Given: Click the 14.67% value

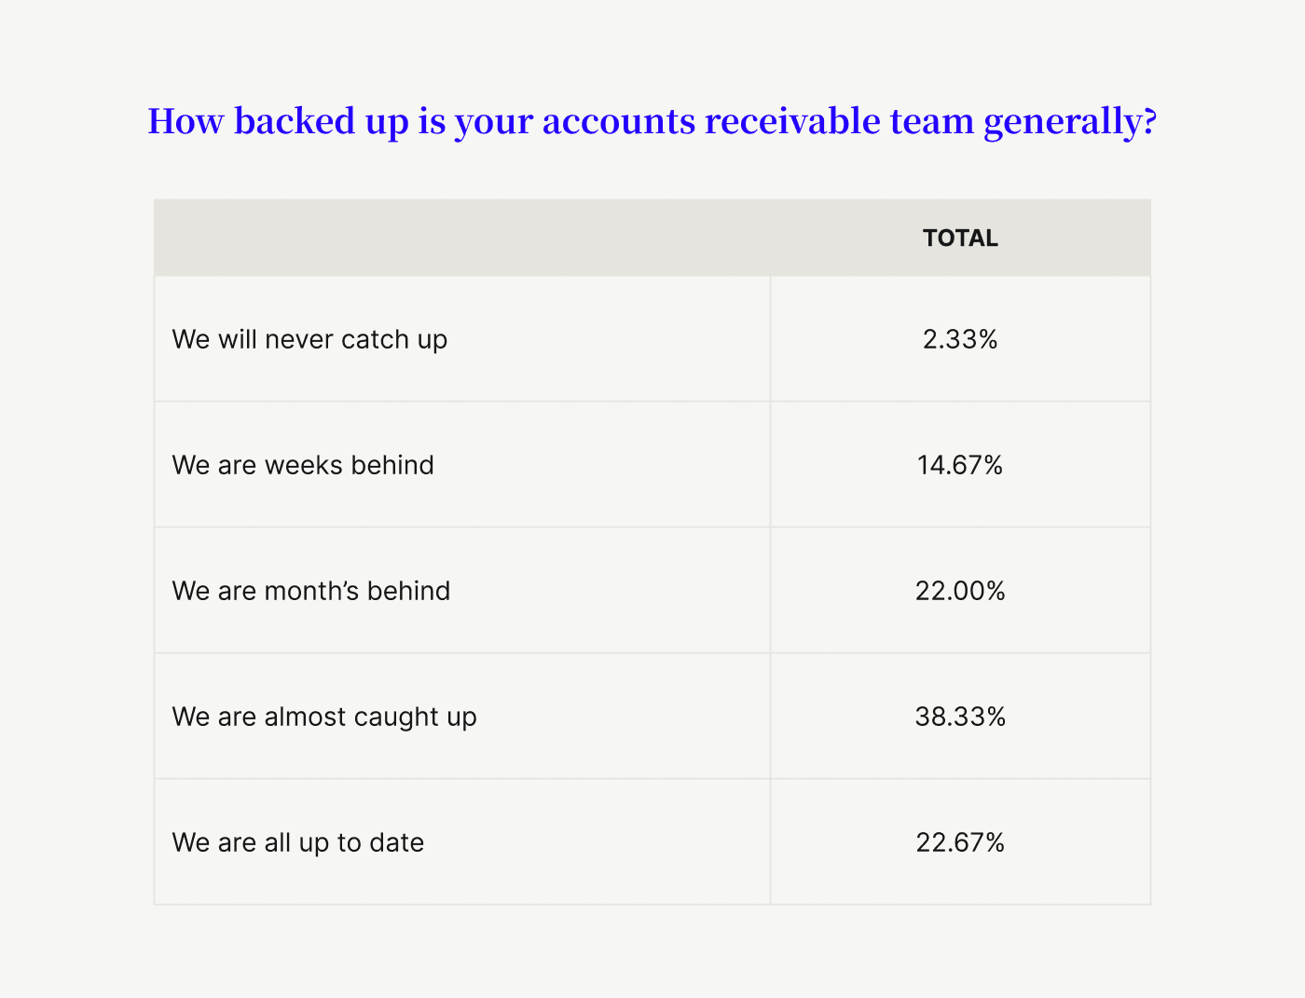Looking at the screenshot, I should point(960,465).
